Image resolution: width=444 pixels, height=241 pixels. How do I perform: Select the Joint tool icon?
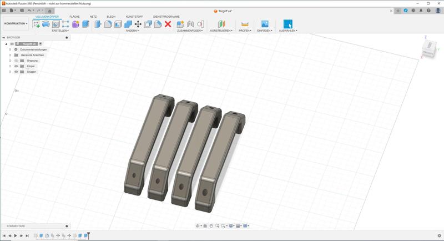[x=190, y=24]
